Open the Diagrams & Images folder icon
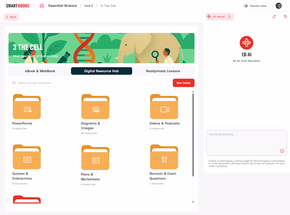Viewport: 290px width, 215px height. tap(95, 106)
